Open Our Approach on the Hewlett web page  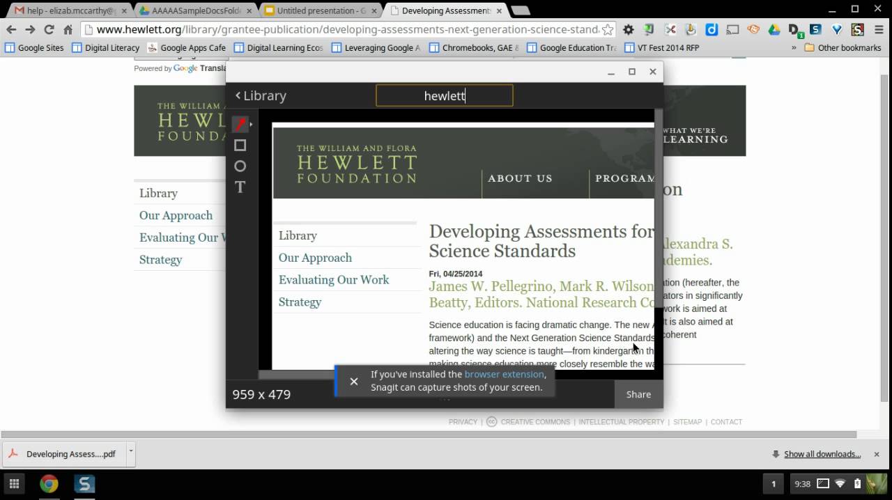pos(176,216)
